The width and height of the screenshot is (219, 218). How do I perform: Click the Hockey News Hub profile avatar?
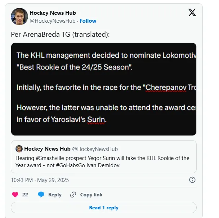click(19, 17)
